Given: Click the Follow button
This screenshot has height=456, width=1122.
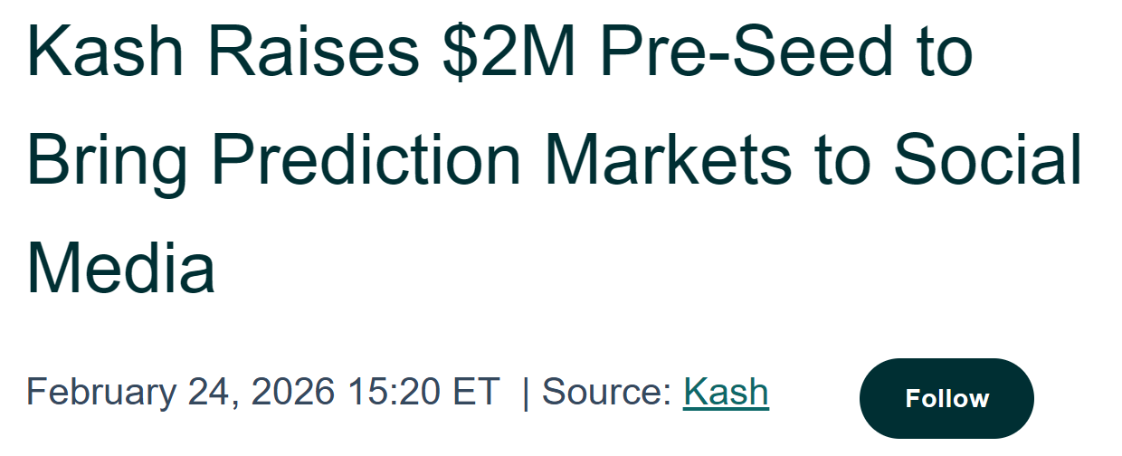Looking at the screenshot, I should (x=946, y=399).
